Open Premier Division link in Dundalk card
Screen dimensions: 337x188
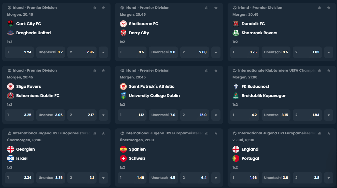[267, 8]
